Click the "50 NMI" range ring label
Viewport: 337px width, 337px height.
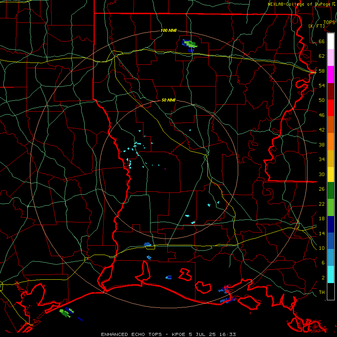point(168,100)
